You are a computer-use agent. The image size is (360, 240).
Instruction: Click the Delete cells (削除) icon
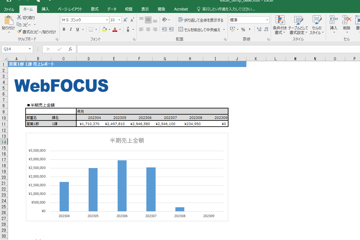click(x=347, y=20)
